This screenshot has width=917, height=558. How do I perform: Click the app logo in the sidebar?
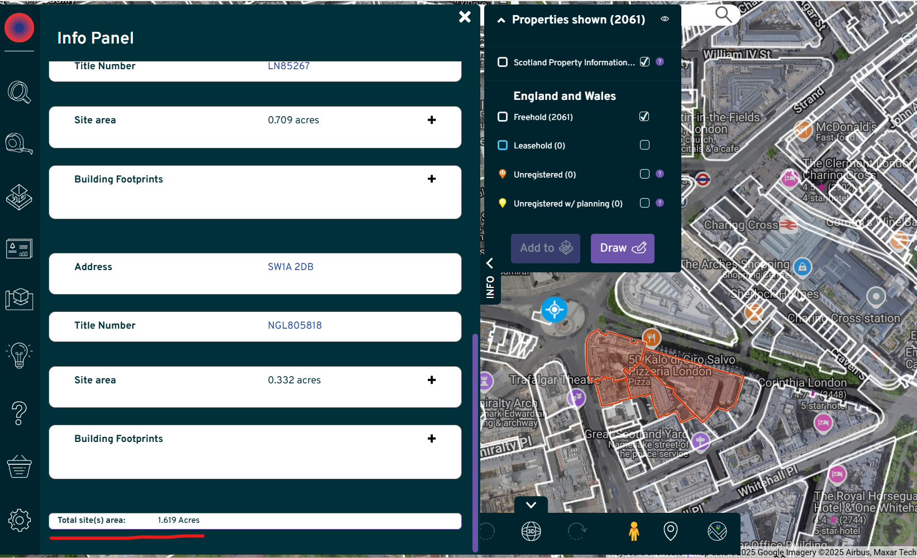coord(20,28)
